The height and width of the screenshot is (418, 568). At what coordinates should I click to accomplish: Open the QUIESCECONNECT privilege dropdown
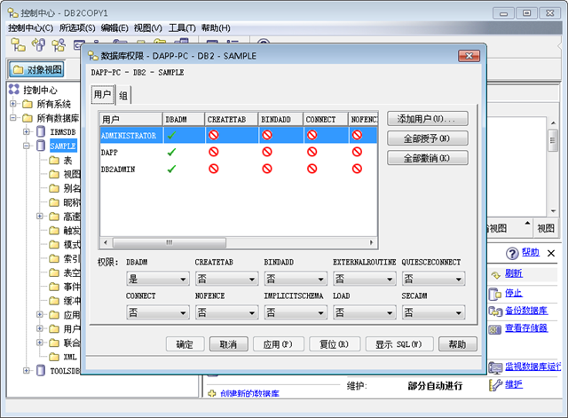tap(434, 279)
